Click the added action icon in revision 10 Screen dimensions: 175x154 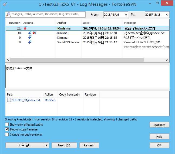[x=30, y=33]
